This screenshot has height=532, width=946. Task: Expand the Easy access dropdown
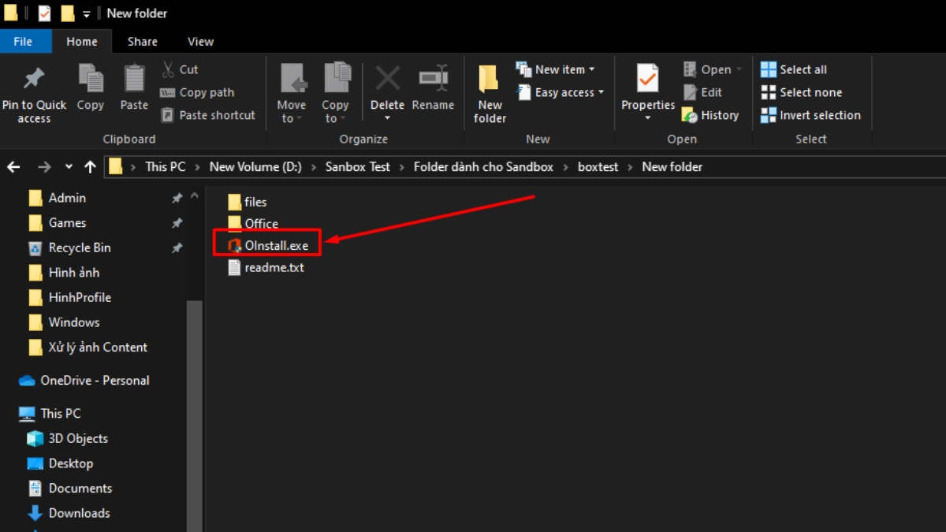click(x=560, y=92)
